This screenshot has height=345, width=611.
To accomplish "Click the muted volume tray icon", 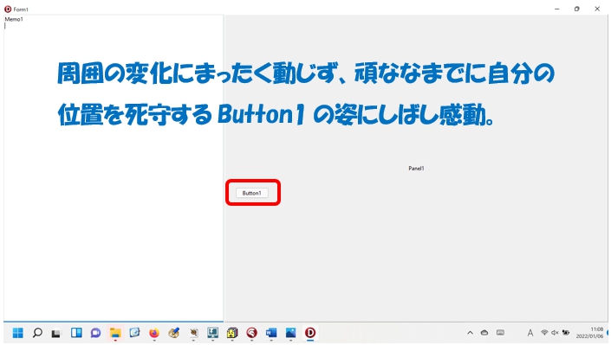I will pos(555,333).
